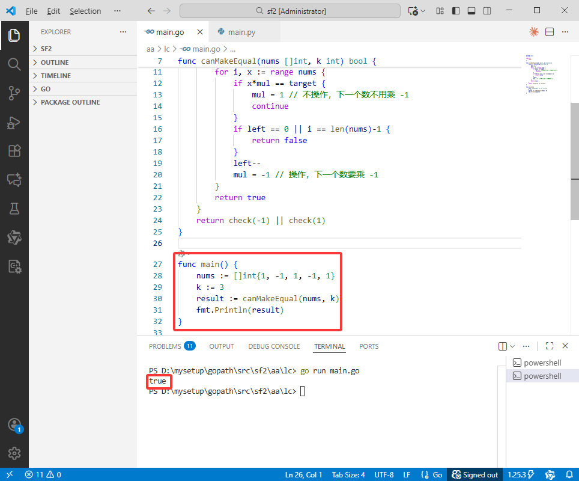579x481 pixels.
Task: Open the File menu
Action: (31, 11)
